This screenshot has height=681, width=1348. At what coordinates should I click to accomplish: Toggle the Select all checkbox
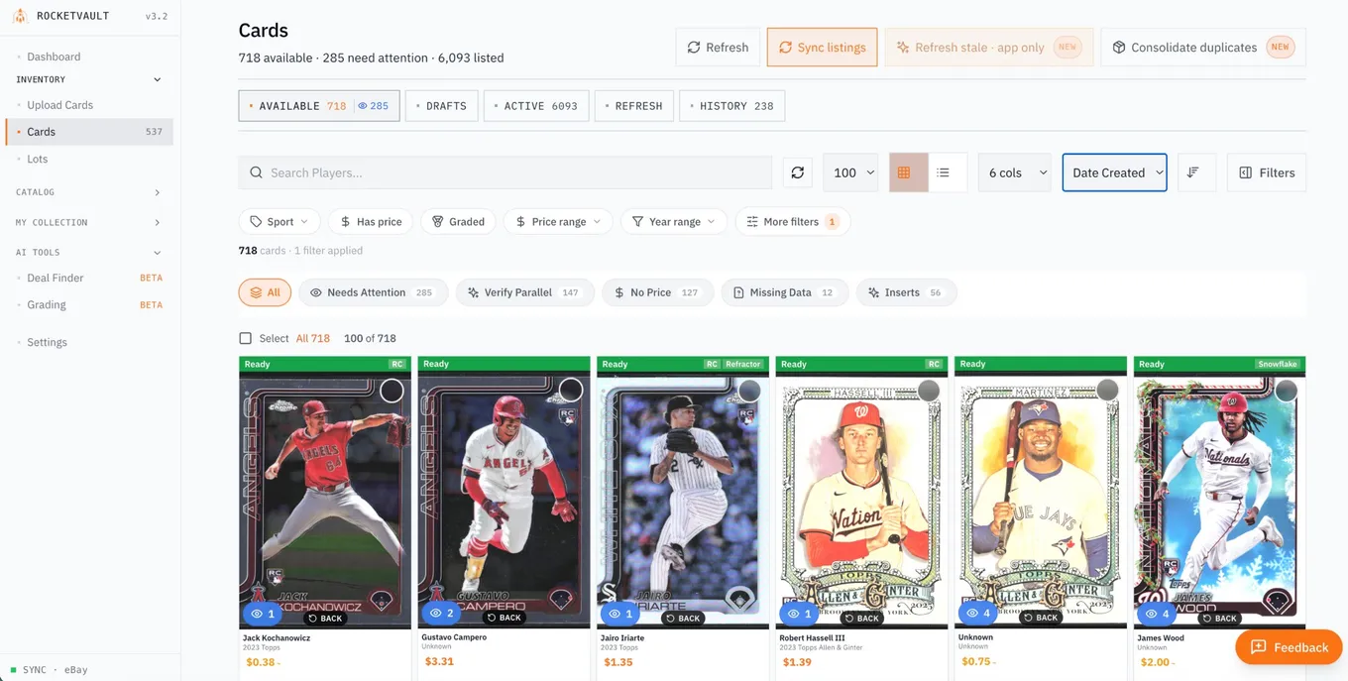246,338
